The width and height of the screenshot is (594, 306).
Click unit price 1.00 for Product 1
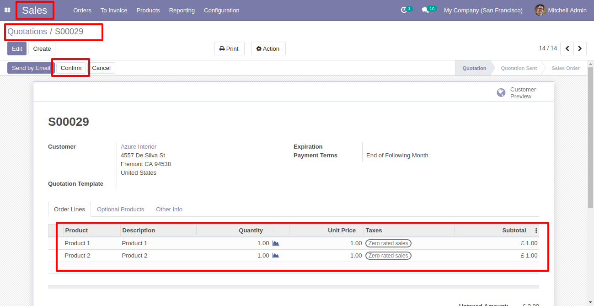click(356, 243)
